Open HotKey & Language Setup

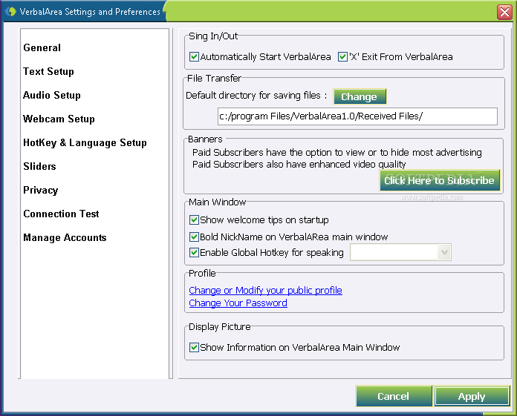click(x=85, y=142)
